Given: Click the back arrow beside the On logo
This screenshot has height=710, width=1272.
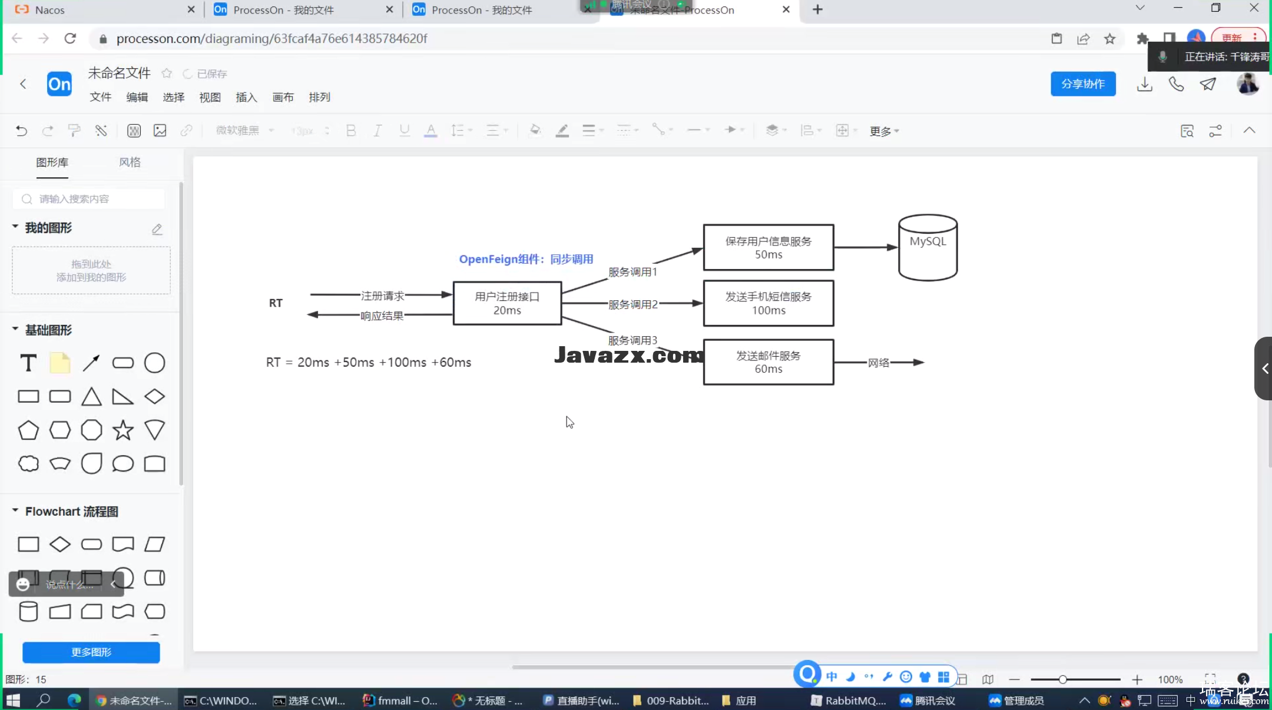Looking at the screenshot, I should click(x=23, y=84).
